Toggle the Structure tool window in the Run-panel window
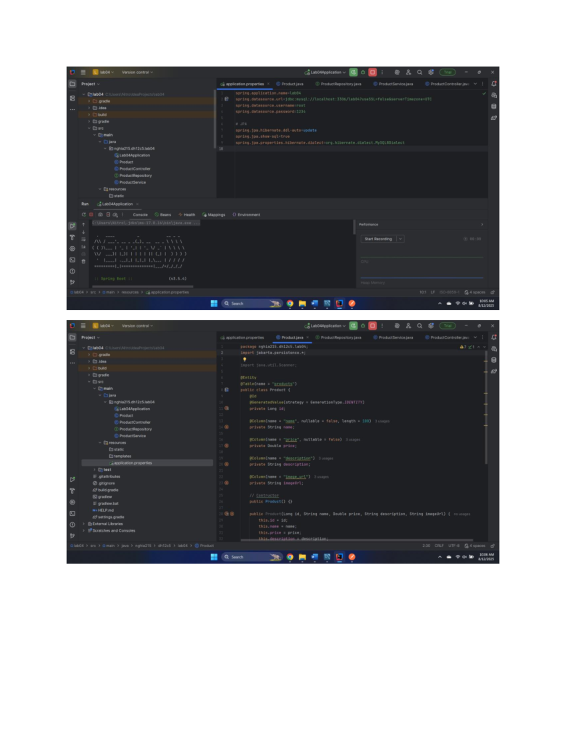Image resolution: width=566 pixels, height=732 pixels. pyautogui.click(x=72, y=99)
